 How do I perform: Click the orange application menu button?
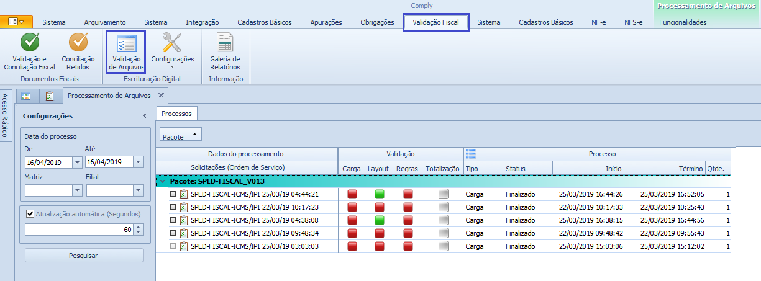(16, 22)
